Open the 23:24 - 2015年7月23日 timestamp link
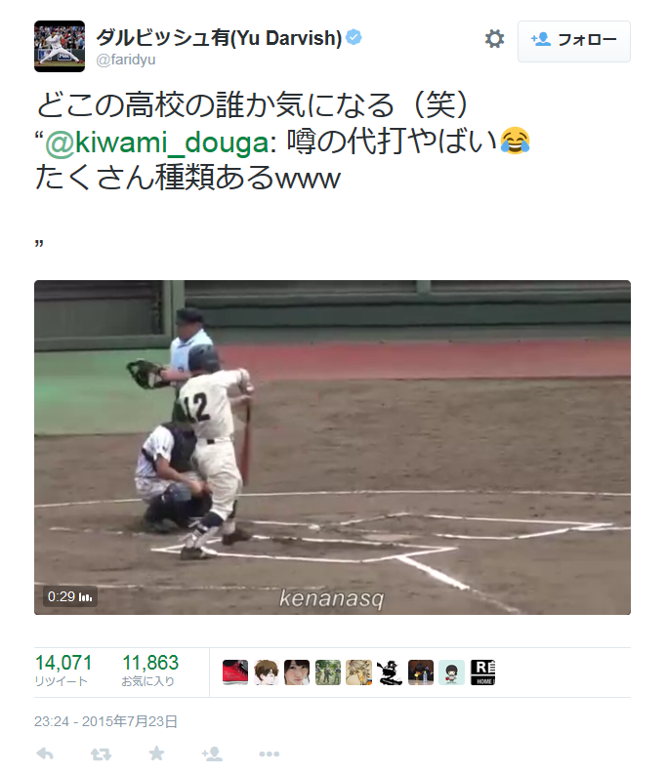Screen dimensions: 667x774 click(105, 721)
